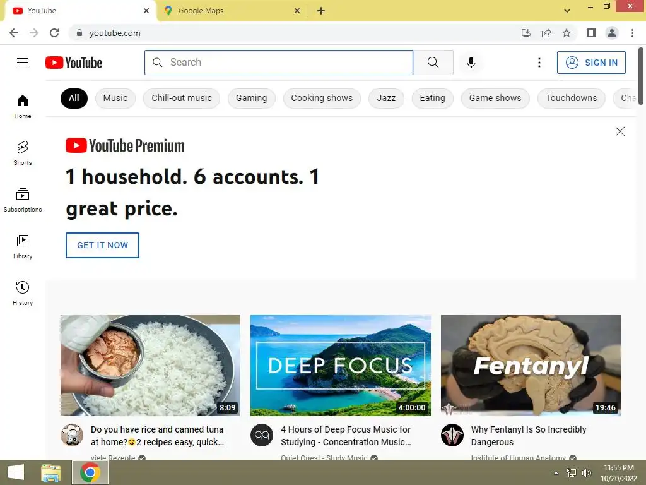The image size is (646, 485).
Task: Go back using browser back arrow
Action: [x=14, y=33]
